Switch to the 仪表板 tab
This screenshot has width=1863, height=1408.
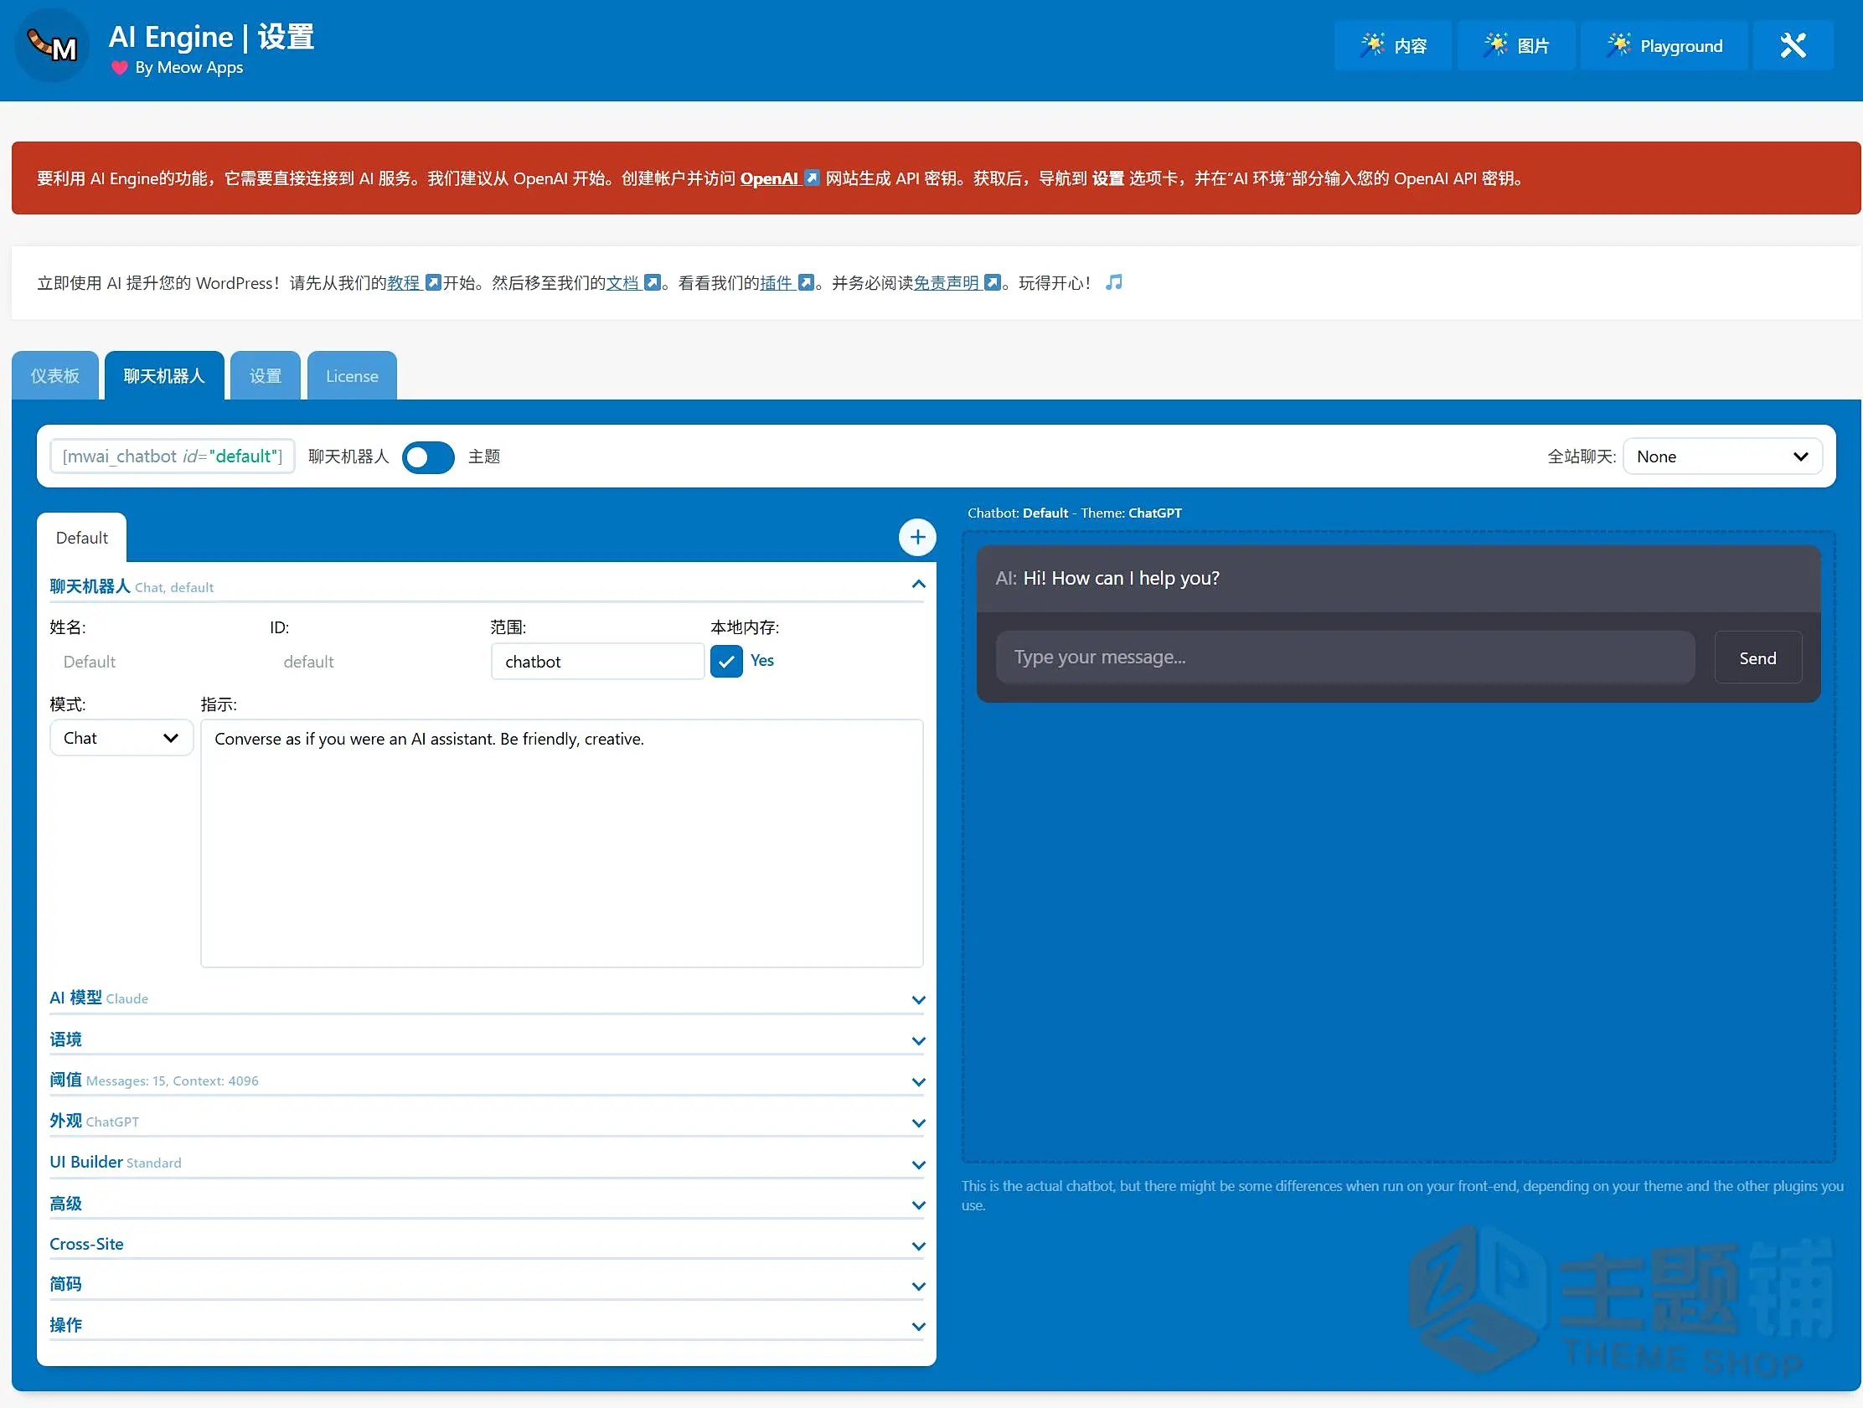(54, 375)
